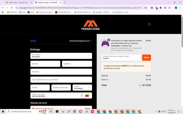Open the Payment method bookmark

(x=83, y=12)
